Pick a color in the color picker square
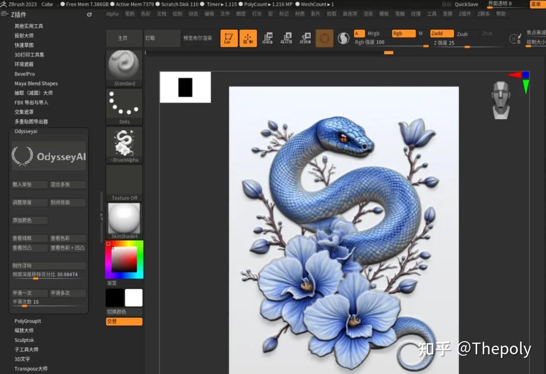Viewport: 546px width, 374px height. [x=124, y=259]
